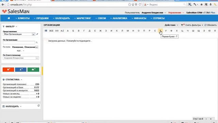Show all organizations with ВСЕ

51,31
